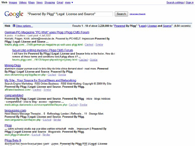Open Cached link for www.tangueame.com result
Viewport: 195px width, 146px height.
point(47,120)
